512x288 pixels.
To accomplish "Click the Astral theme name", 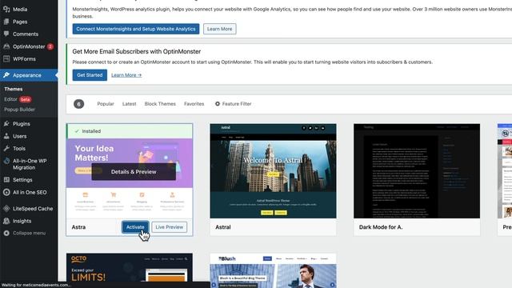I will 223,227.
